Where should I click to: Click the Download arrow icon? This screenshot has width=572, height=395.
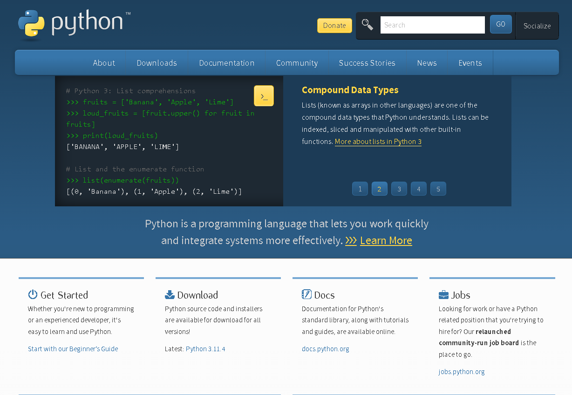[x=170, y=294]
